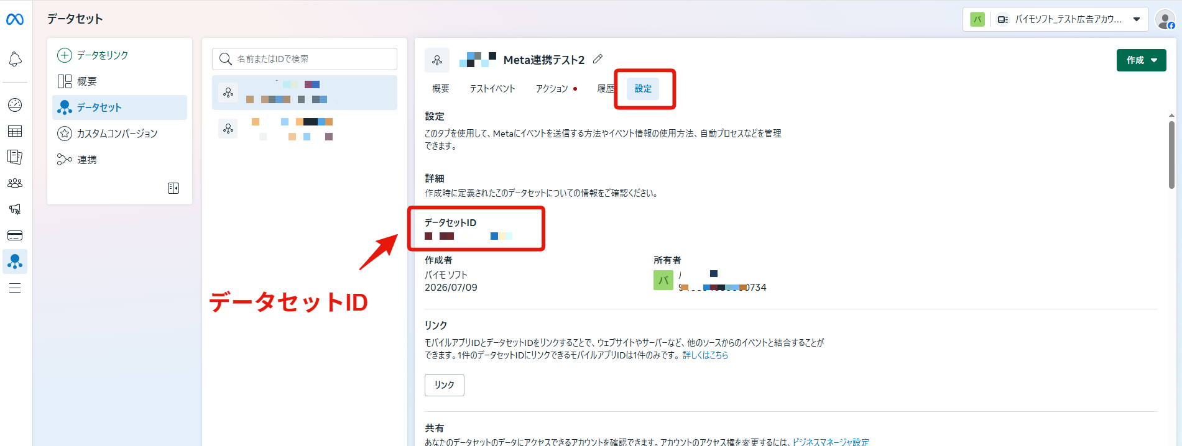Switch to the テストイベント tab
The height and width of the screenshot is (446, 1182).
(x=492, y=89)
